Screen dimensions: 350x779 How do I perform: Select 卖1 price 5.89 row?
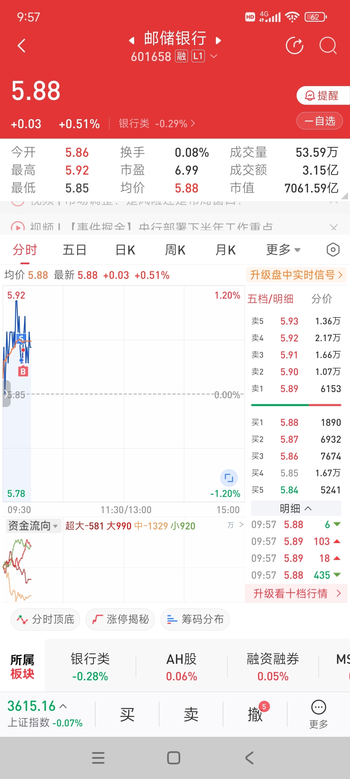click(296, 389)
